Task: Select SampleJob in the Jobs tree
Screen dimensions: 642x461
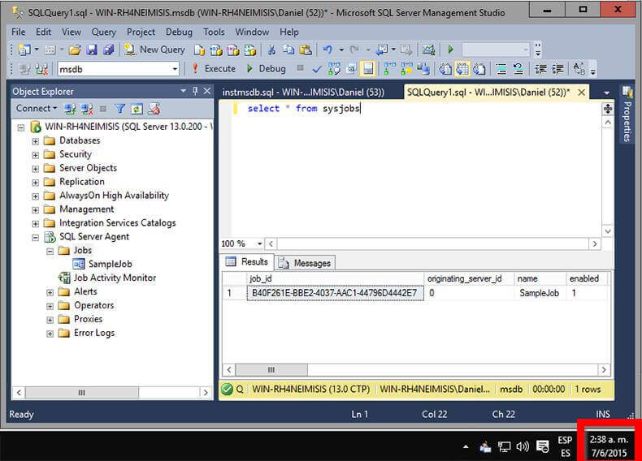Action: click(x=111, y=264)
